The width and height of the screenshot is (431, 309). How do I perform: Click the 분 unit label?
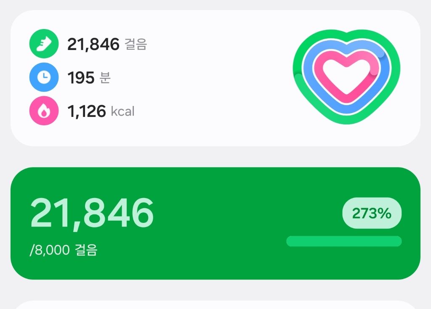[105, 78]
